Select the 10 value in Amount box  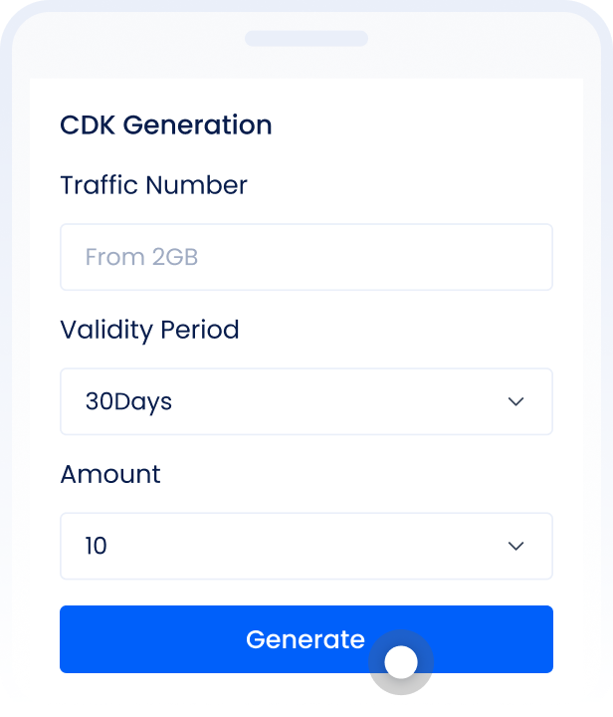(x=97, y=546)
